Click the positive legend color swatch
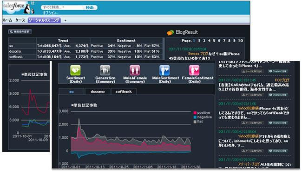Screen dimensions: 302x172 tap(195, 113)
